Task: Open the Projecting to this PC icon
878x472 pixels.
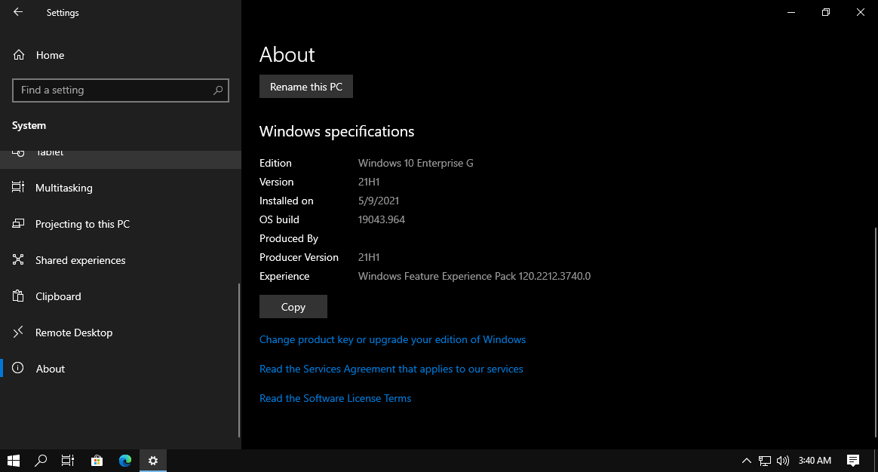Action: pos(18,223)
